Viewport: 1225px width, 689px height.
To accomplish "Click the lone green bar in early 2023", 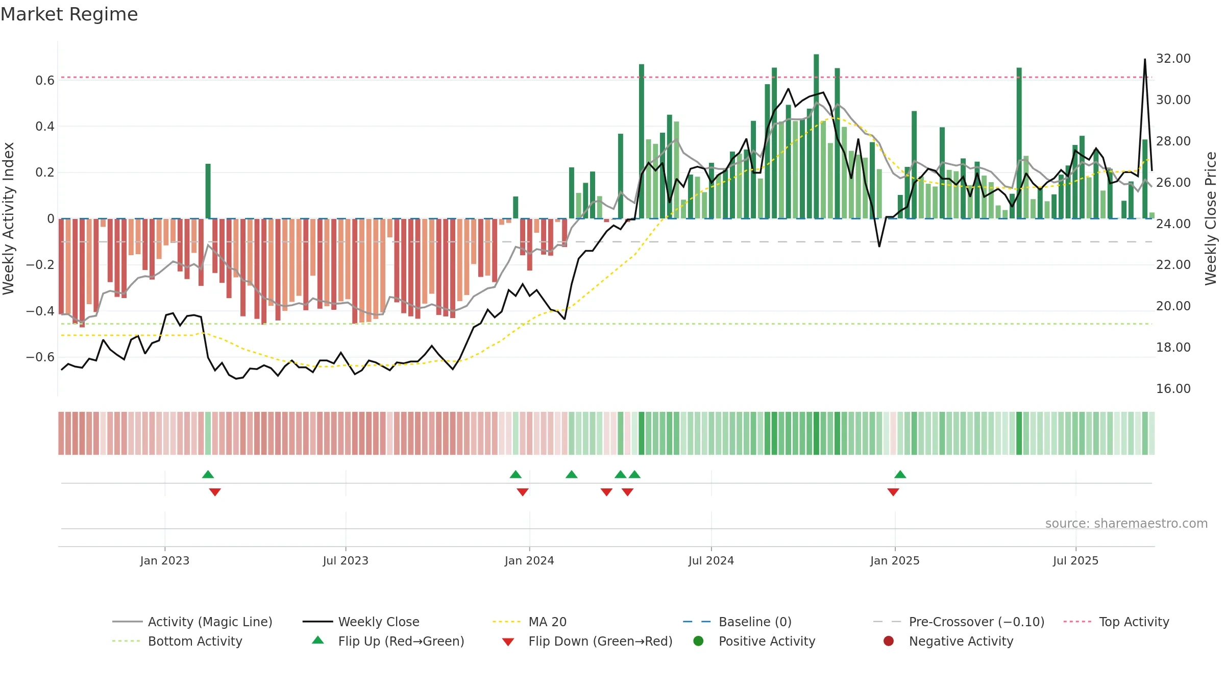I will (x=208, y=191).
